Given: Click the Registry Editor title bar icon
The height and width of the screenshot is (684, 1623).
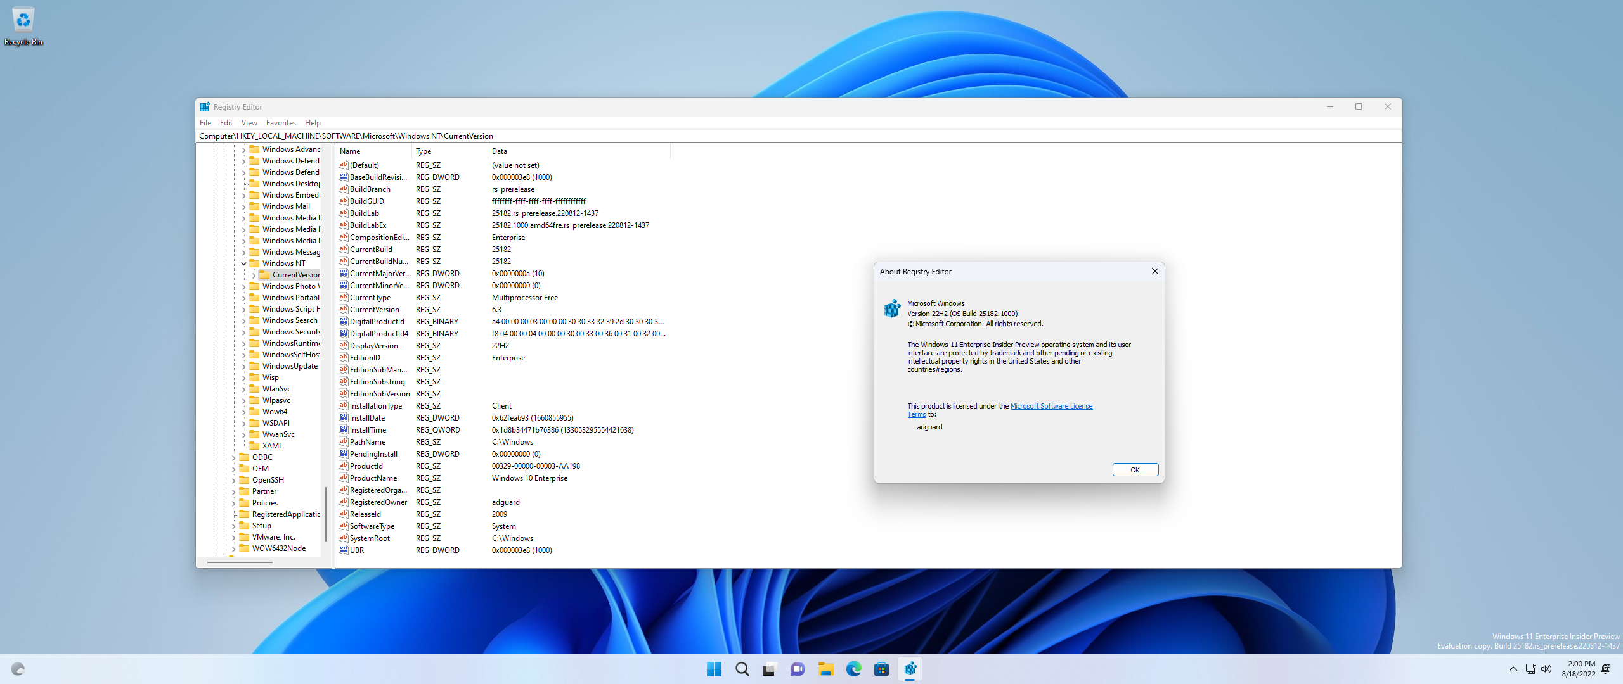Looking at the screenshot, I should point(205,107).
